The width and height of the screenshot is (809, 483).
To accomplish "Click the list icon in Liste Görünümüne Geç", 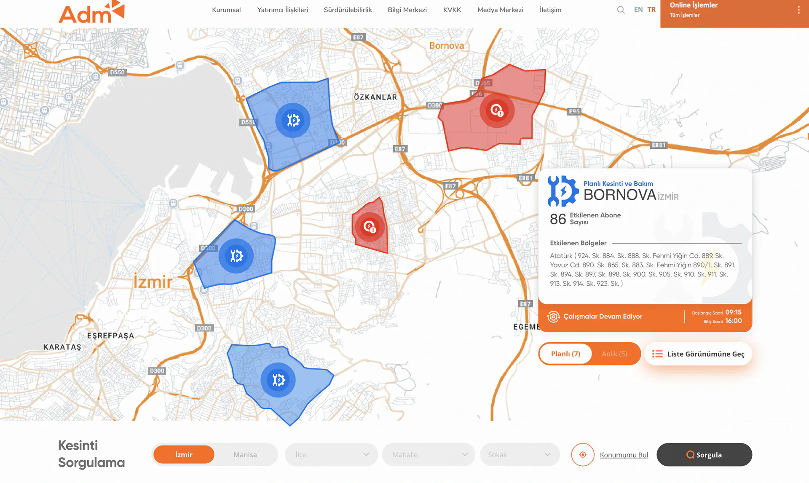I will click(657, 354).
